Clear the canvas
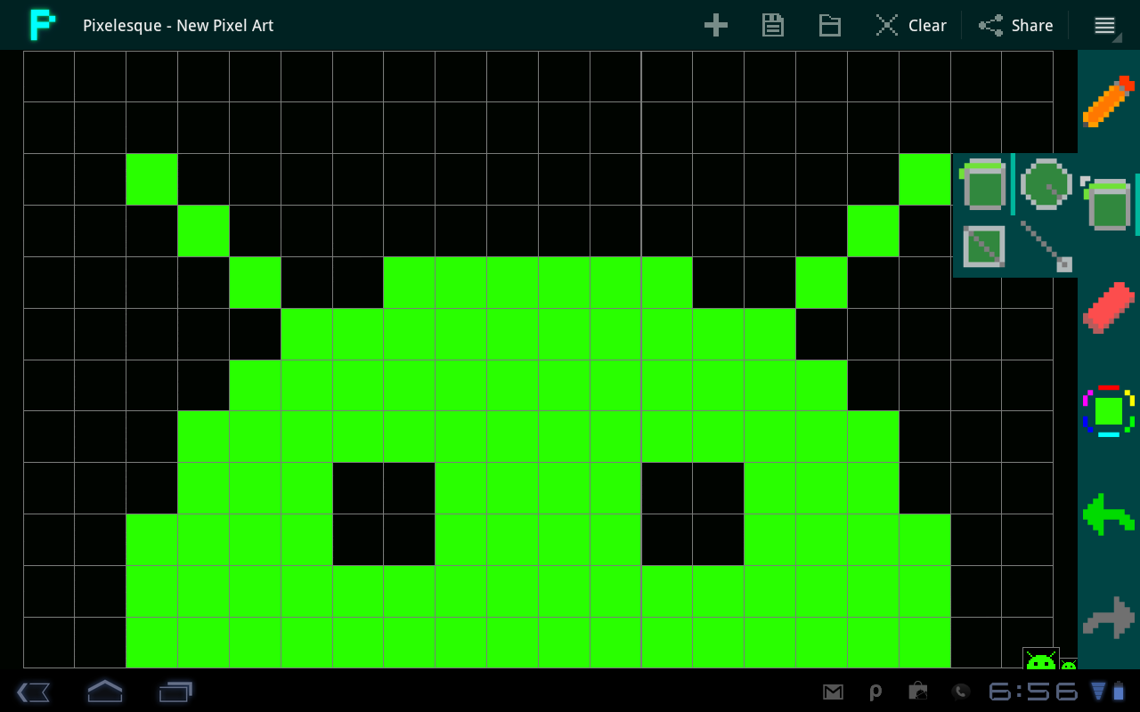 [x=910, y=25]
